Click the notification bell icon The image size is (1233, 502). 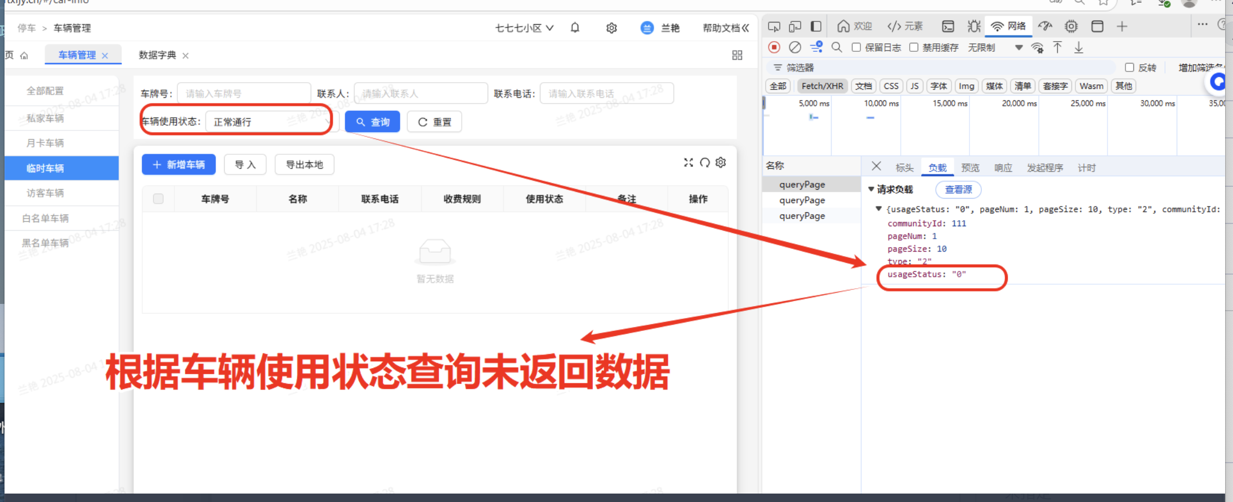click(x=575, y=28)
